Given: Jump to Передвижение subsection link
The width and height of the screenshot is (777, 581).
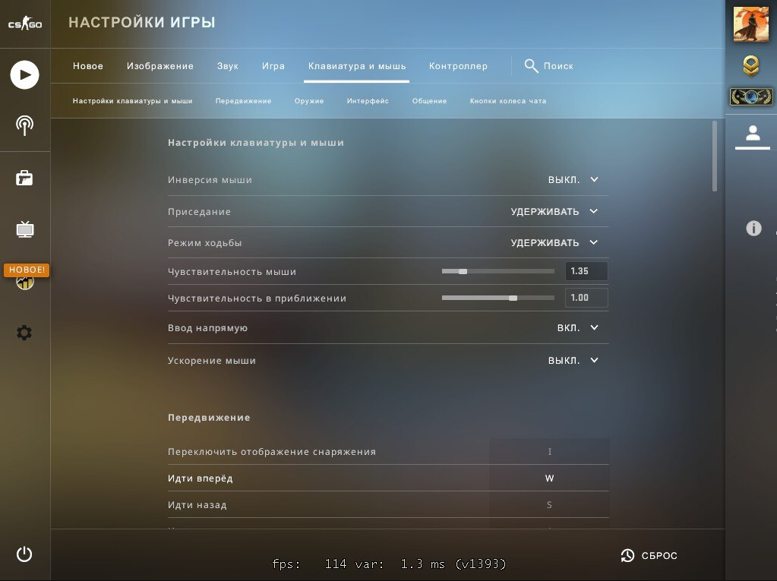Looking at the screenshot, I should (243, 101).
